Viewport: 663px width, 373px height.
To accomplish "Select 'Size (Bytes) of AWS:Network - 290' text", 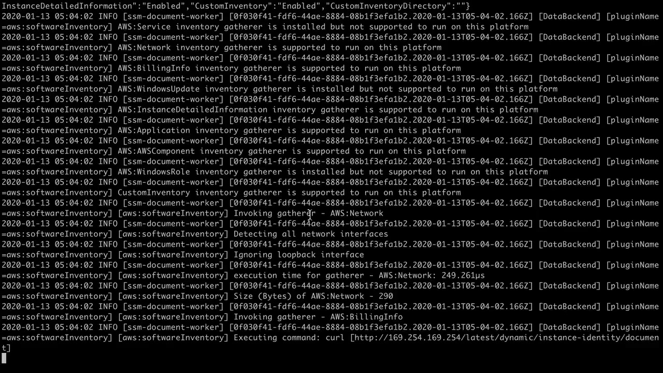I will [x=313, y=296].
